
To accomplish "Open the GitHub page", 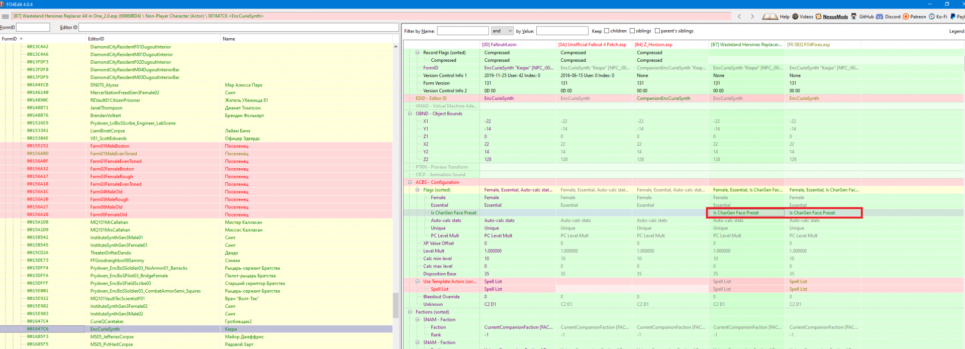I will coord(853,17).
